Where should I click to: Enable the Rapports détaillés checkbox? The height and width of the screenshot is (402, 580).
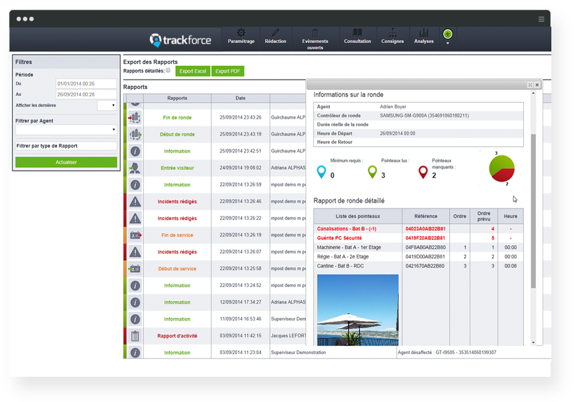168,72
